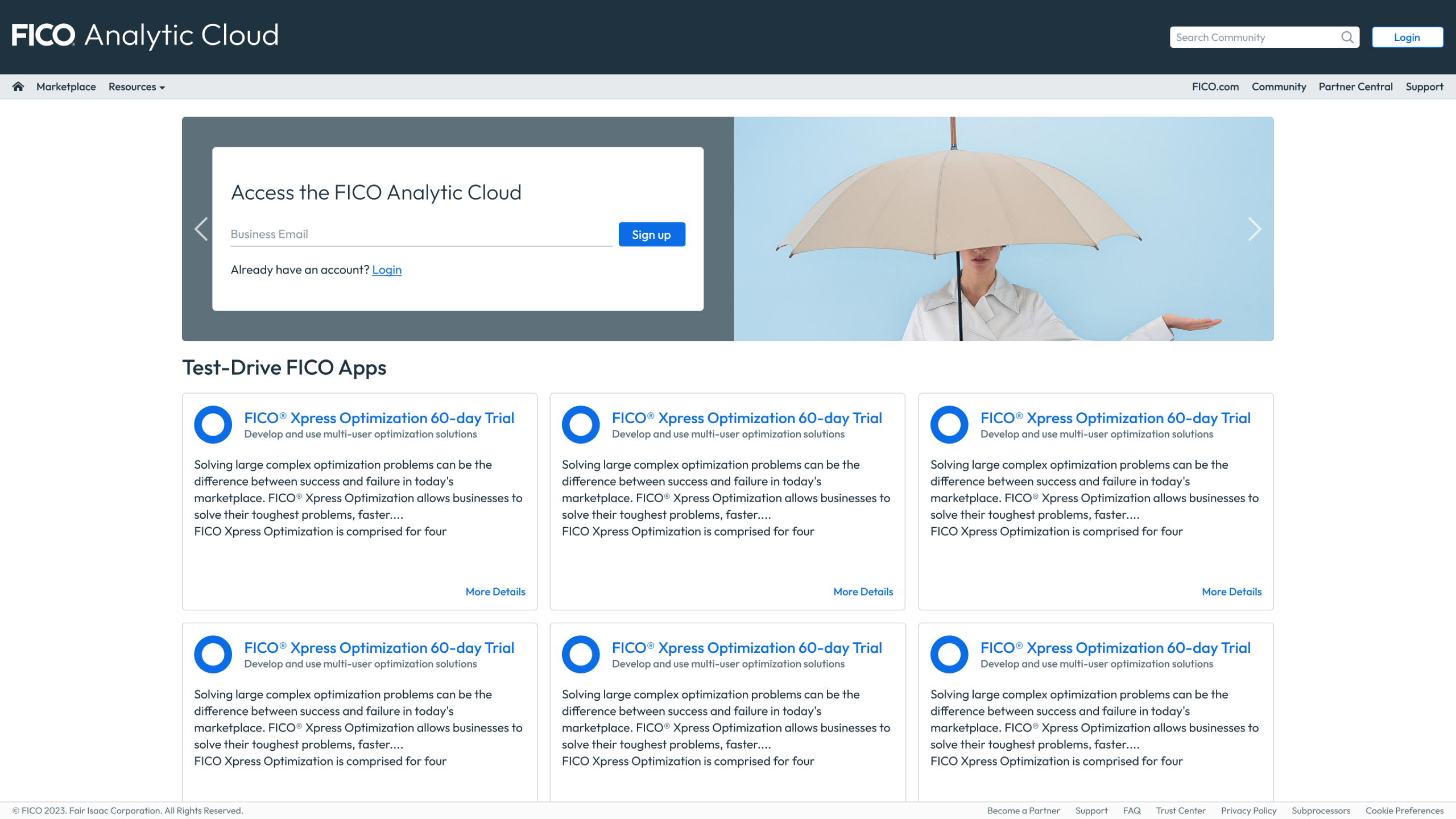Expand the Resources dropdown menu
Viewport: 1456px width, 819px height.
pyautogui.click(x=136, y=87)
